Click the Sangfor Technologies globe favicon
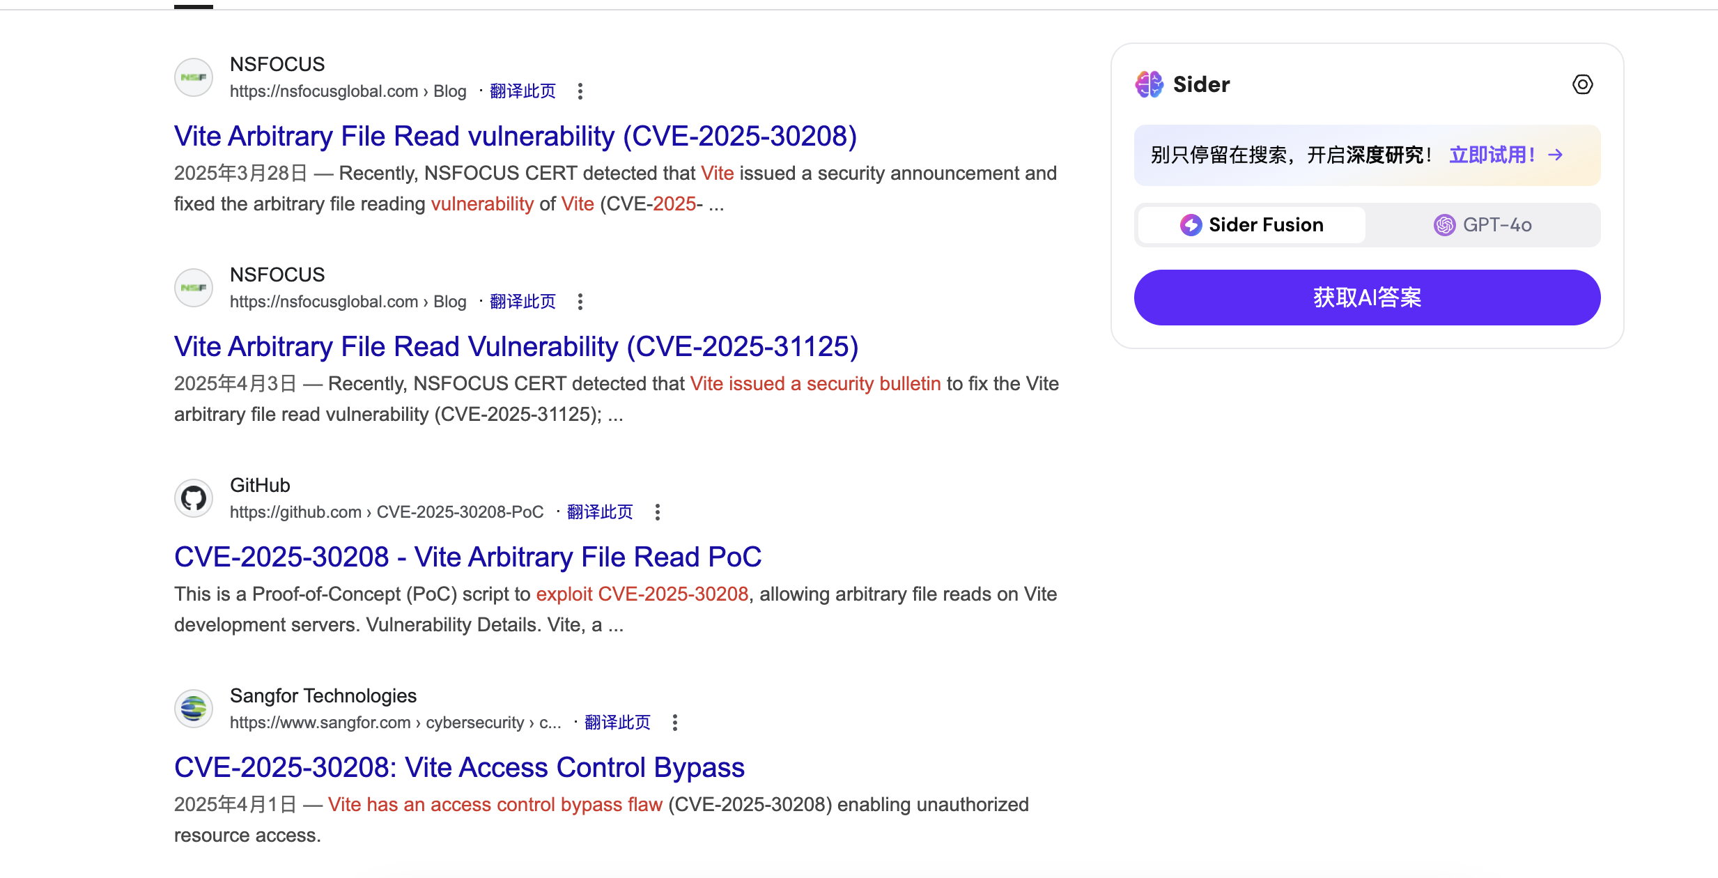1718x878 pixels. [x=194, y=709]
